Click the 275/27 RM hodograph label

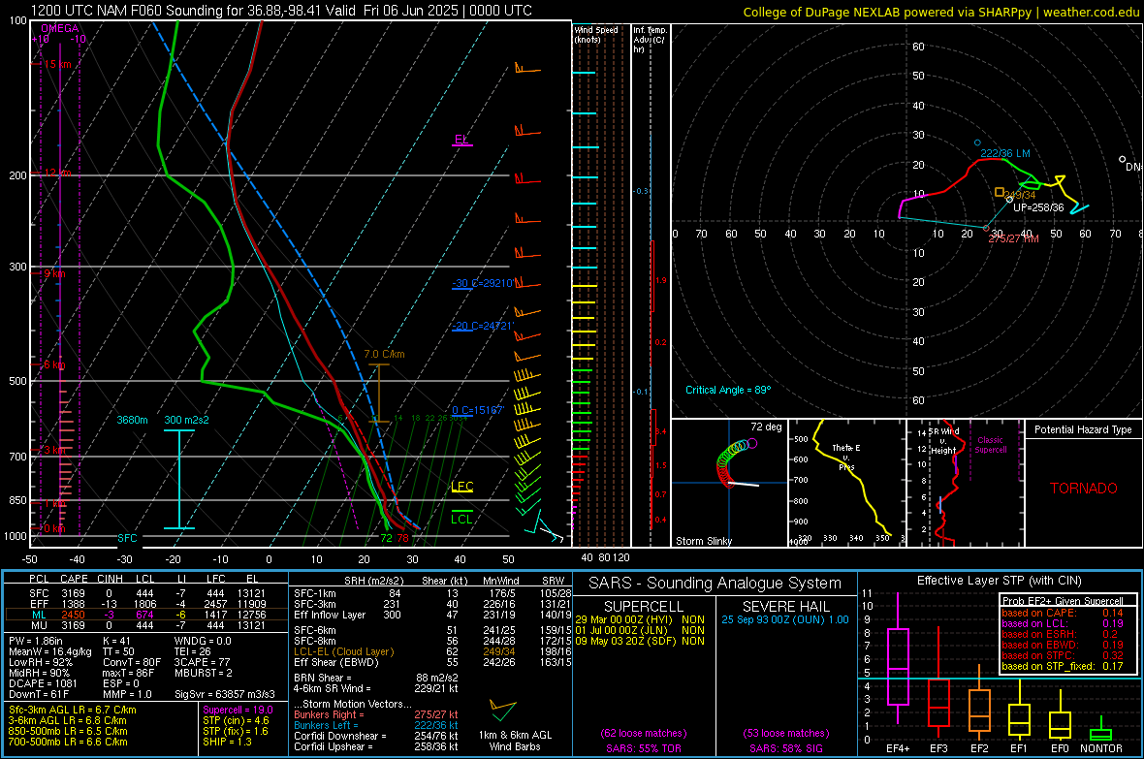(x=1013, y=238)
